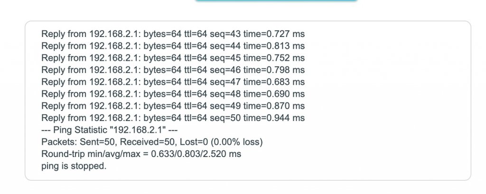Click the reply line with seq=46
The image size is (486, 194).
coord(173,70)
